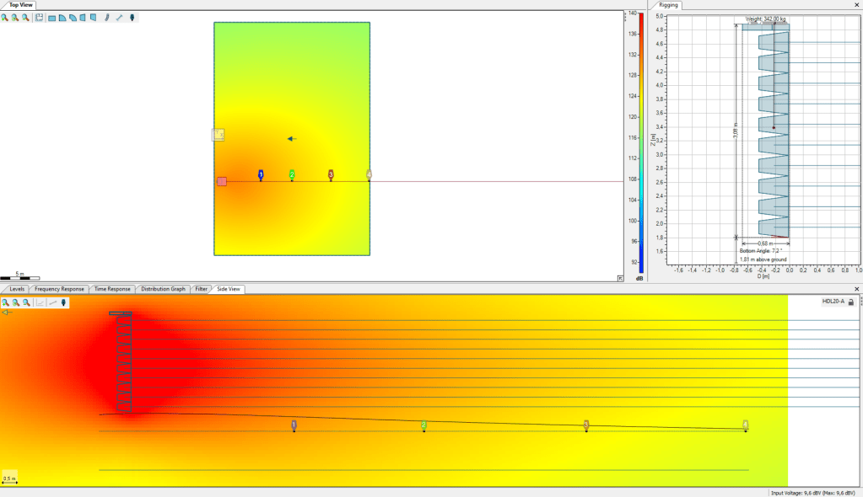Image resolution: width=863 pixels, height=497 pixels.
Task: Select the blue microphone 1 in Top View
Action: pyautogui.click(x=261, y=174)
